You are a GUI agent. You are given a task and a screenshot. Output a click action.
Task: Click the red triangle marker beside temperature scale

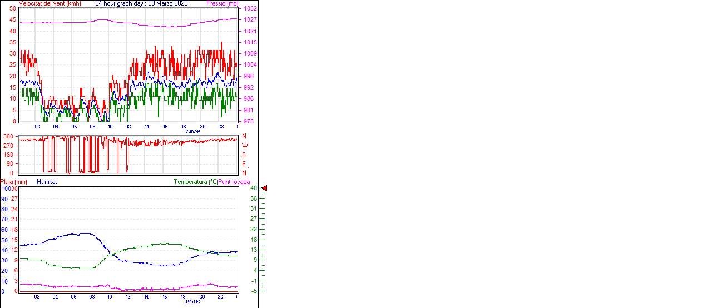264,188
